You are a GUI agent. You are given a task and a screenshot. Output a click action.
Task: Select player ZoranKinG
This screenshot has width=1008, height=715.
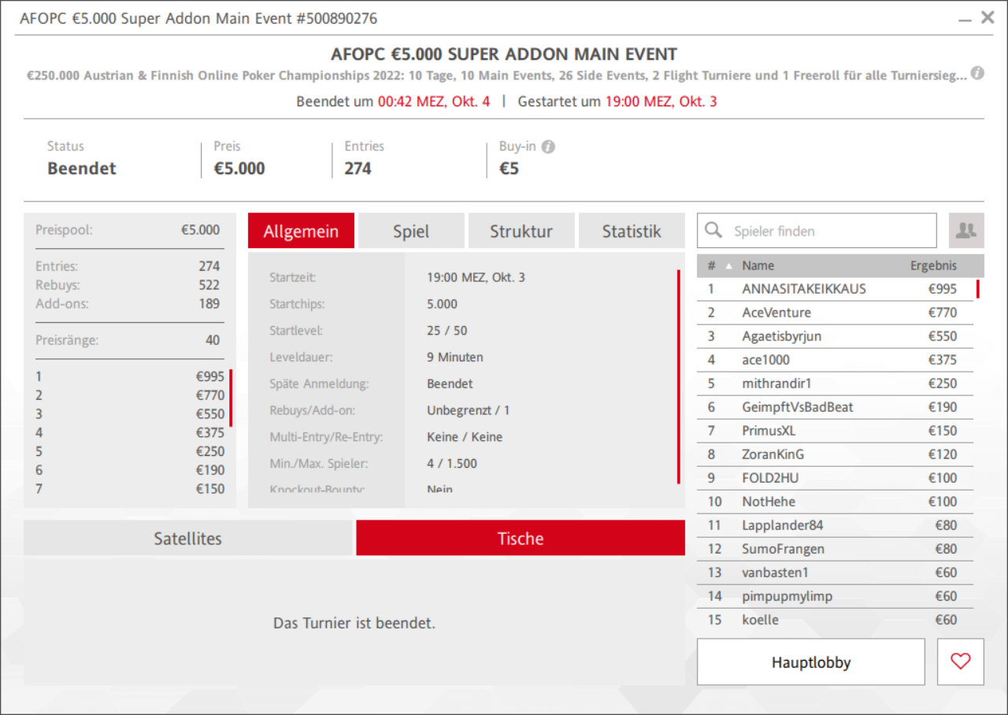[835, 454]
